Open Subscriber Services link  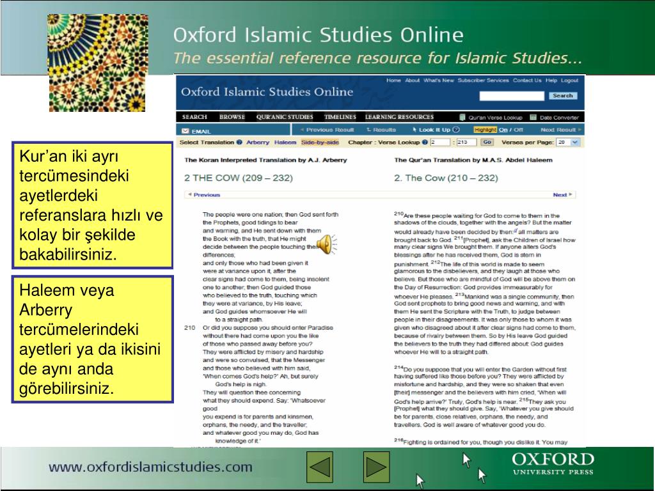(483, 80)
